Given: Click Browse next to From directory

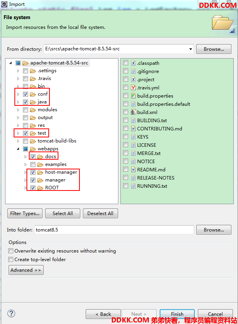Looking at the screenshot, I should 214,49.
